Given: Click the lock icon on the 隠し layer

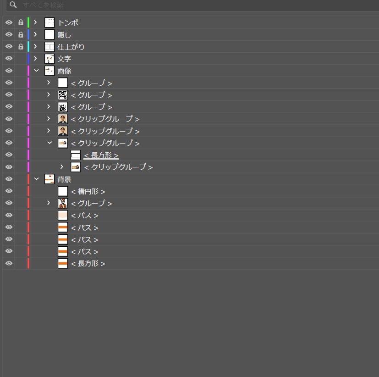Looking at the screenshot, I should coord(21,34).
